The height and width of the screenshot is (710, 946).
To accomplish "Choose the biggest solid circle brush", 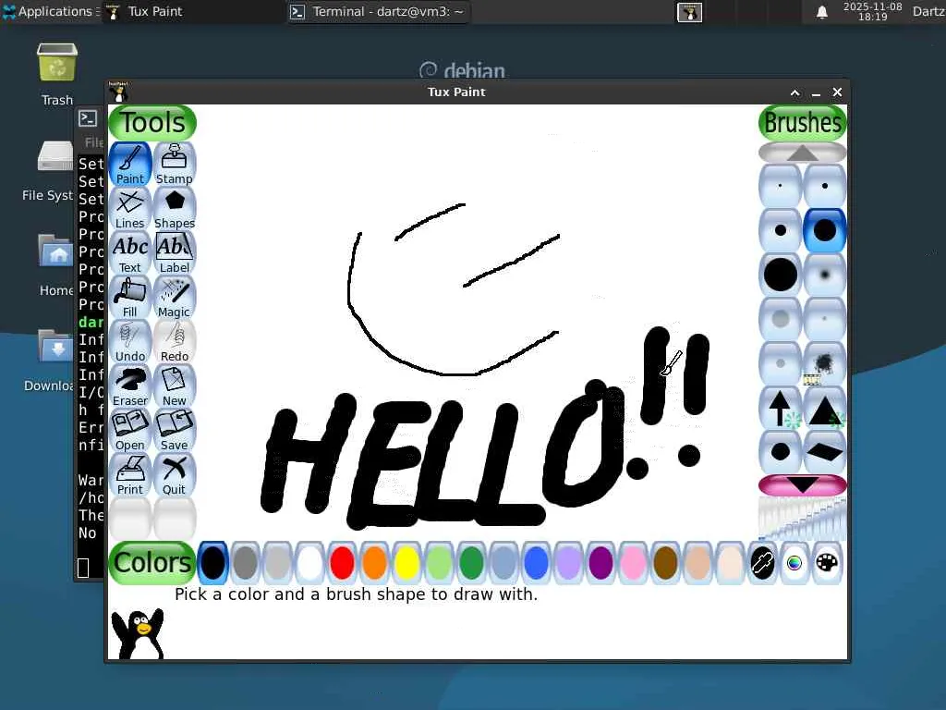I will pyautogui.click(x=780, y=275).
